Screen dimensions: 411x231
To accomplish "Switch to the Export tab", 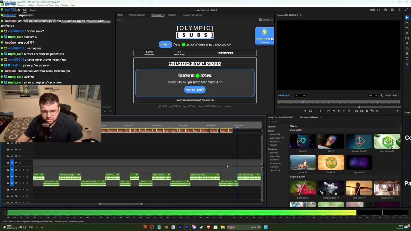I will click(x=33, y=10).
